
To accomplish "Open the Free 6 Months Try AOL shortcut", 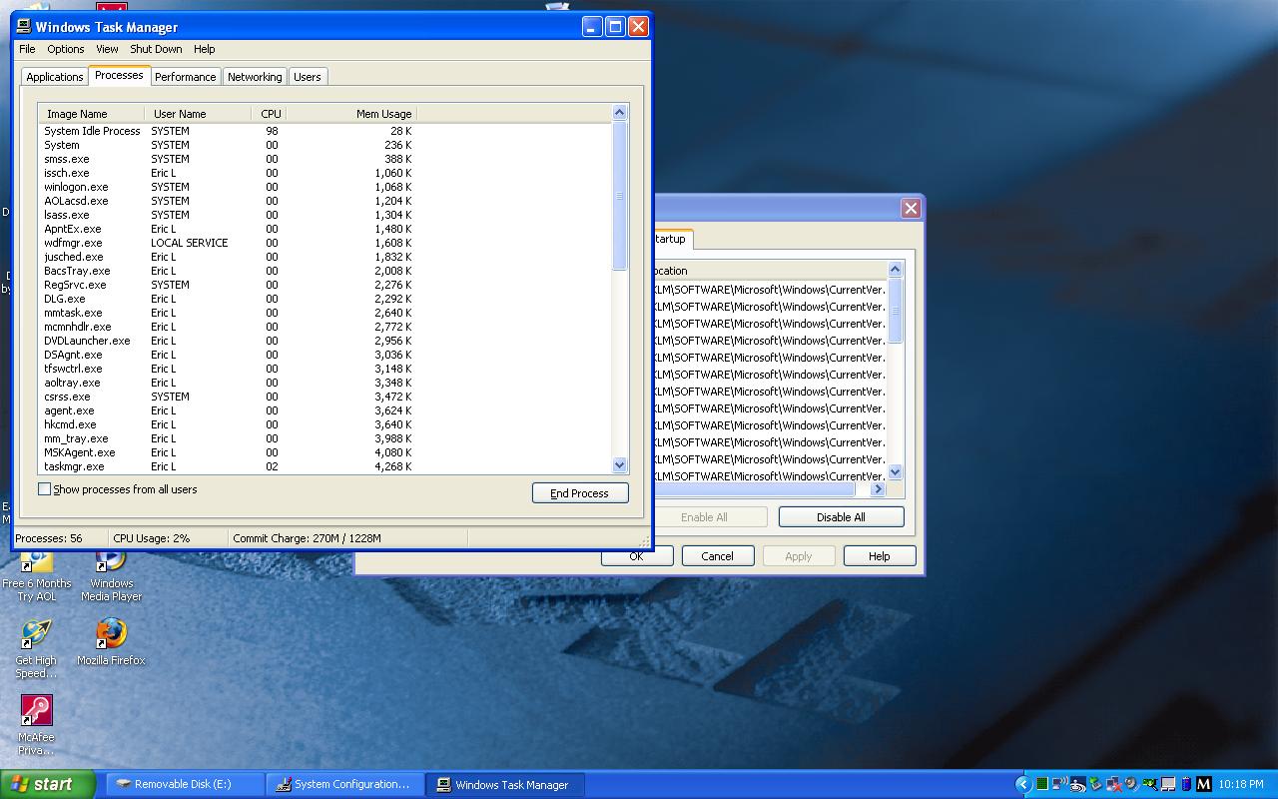I will 36,575.
